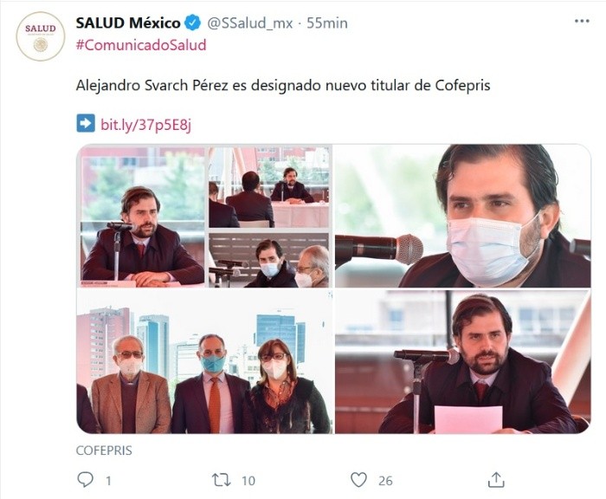
Task: Open photo of three masked officials
Action: tap(204, 362)
